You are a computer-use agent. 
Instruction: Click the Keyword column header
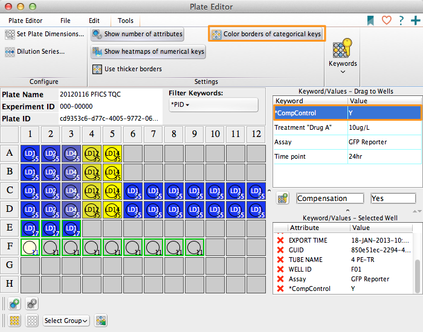[x=310, y=101]
